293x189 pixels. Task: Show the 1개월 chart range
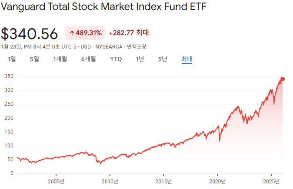tap(60, 59)
